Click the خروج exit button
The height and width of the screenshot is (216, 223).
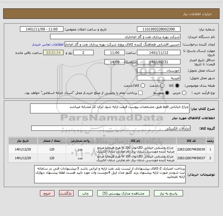click(x=47, y=193)
